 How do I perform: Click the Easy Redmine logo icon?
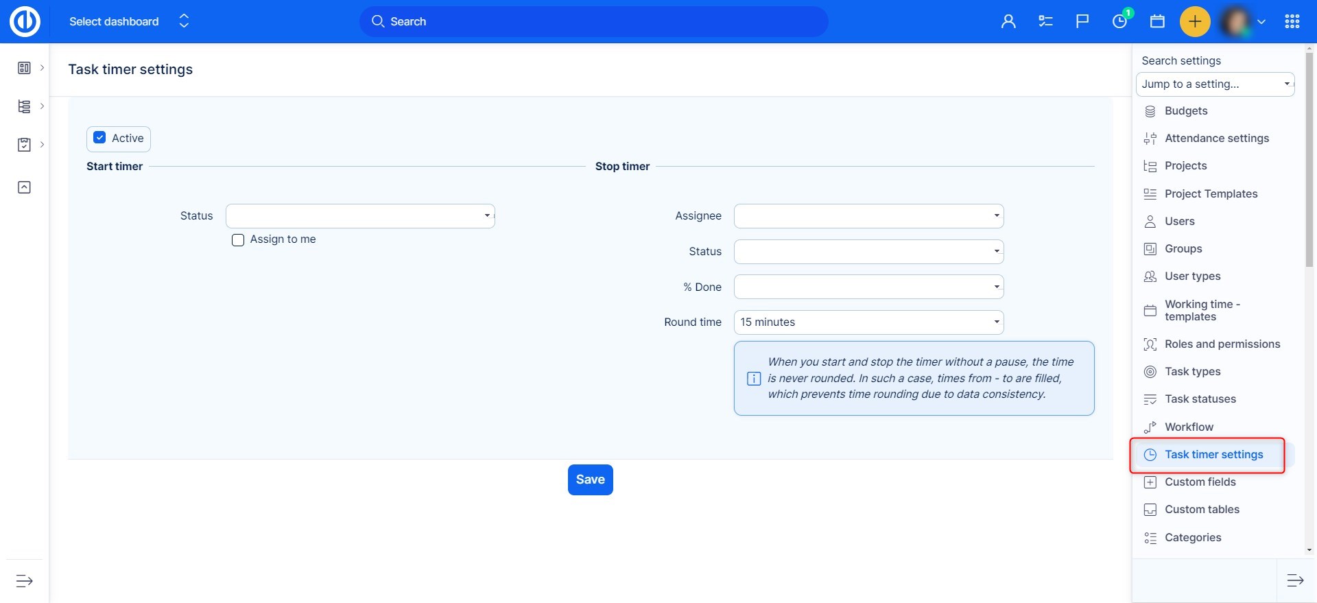25,21
